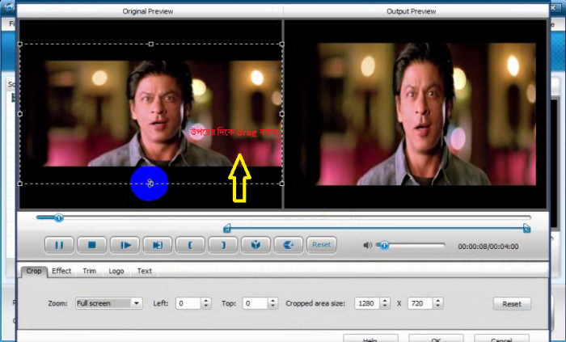566x342 pixels.
Task: Click the Top value input field
Action: pos(256,303)
